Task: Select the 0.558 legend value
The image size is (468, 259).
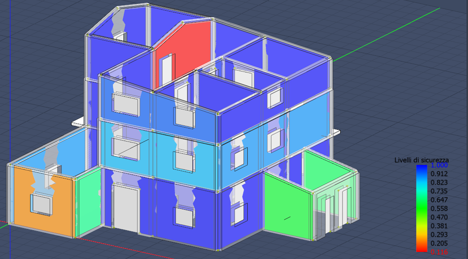Action: click(439, 209)
